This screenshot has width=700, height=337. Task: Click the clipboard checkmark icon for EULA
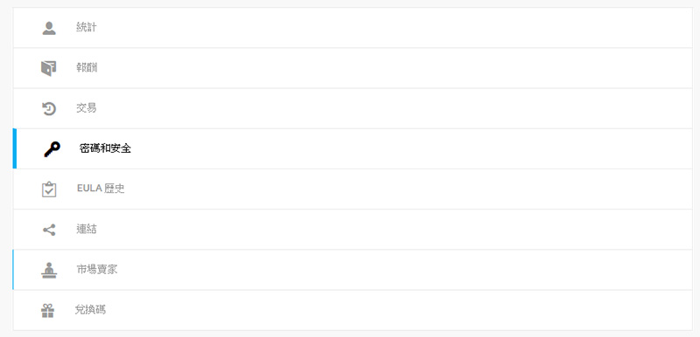49,189
